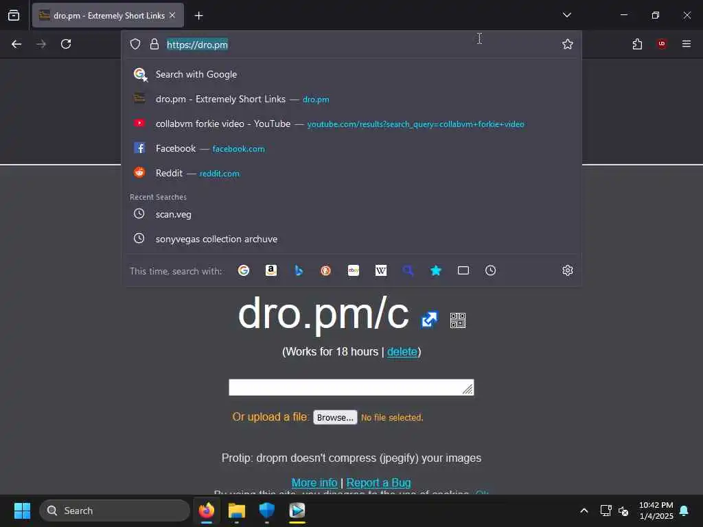703x527 pixels.
Task: Open the Firefox hamburger menu
Action: (687, 44)
